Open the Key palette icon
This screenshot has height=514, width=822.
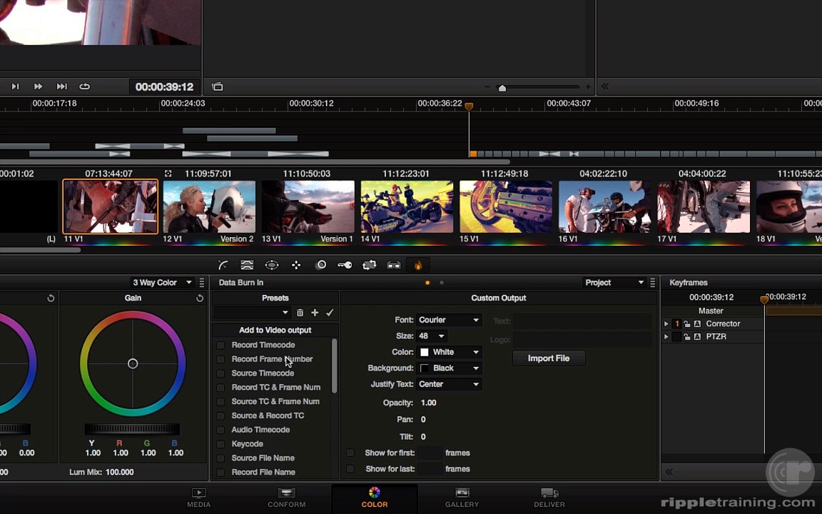click(x=345, y=265)
